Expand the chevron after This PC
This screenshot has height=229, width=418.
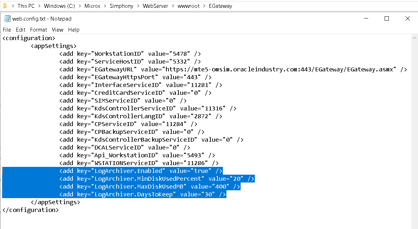pos(40,6)
